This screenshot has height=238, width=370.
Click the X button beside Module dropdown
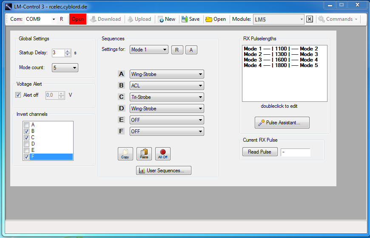tap(309, 20)
